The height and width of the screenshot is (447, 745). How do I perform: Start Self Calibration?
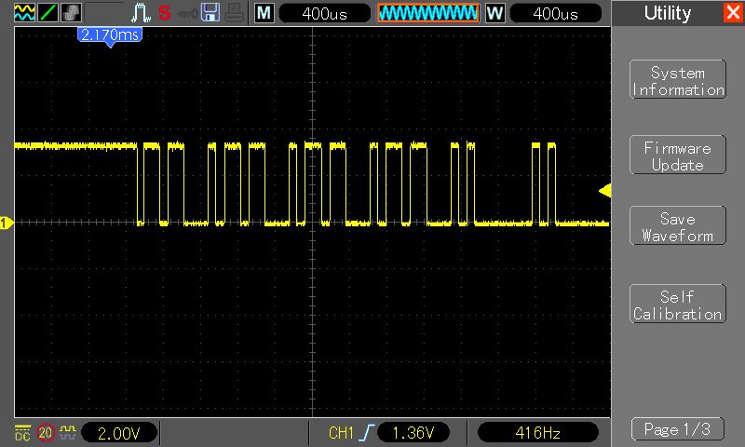pyautogui.click(x=677, y=305)
